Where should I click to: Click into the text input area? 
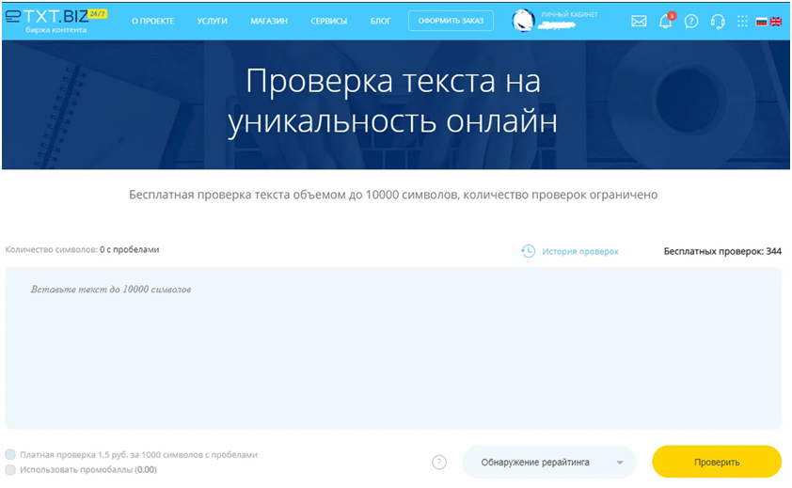coord(393,348)
